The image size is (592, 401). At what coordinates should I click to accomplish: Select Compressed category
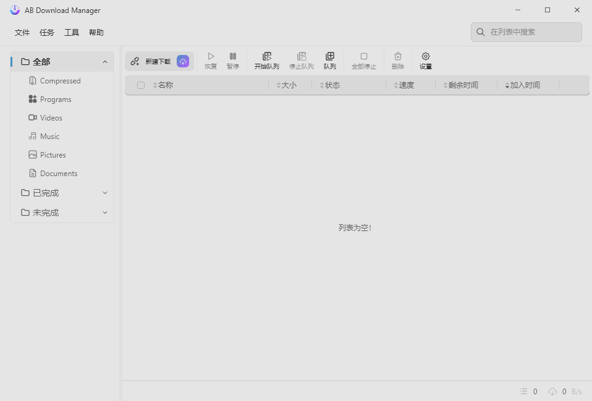62,81
